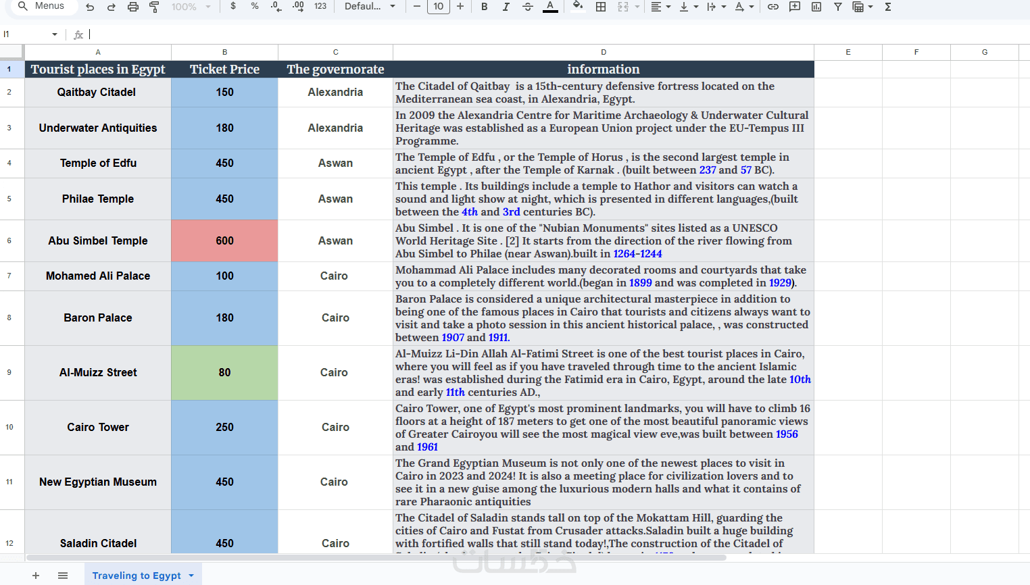Select the Temple of Edfu cell

coord(98,163)
